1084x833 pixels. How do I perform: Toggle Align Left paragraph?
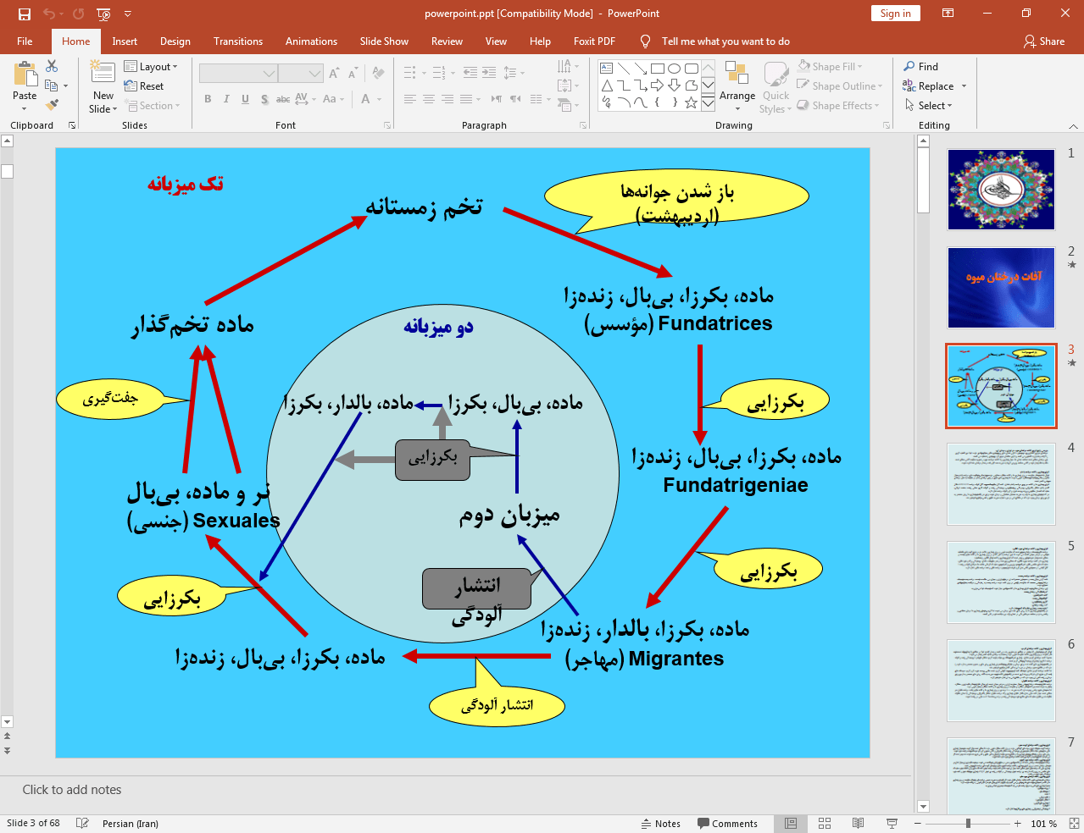pyautogui.click(x=410, y=99)
